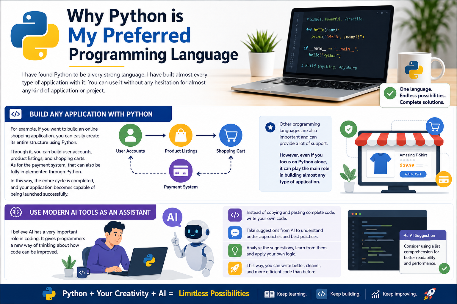The height and width of the screenshot is (304, 457).
Task: Click the purple code icon beside 'Instead of copying'
Action: pyautogui.click(x=235, y=215)
